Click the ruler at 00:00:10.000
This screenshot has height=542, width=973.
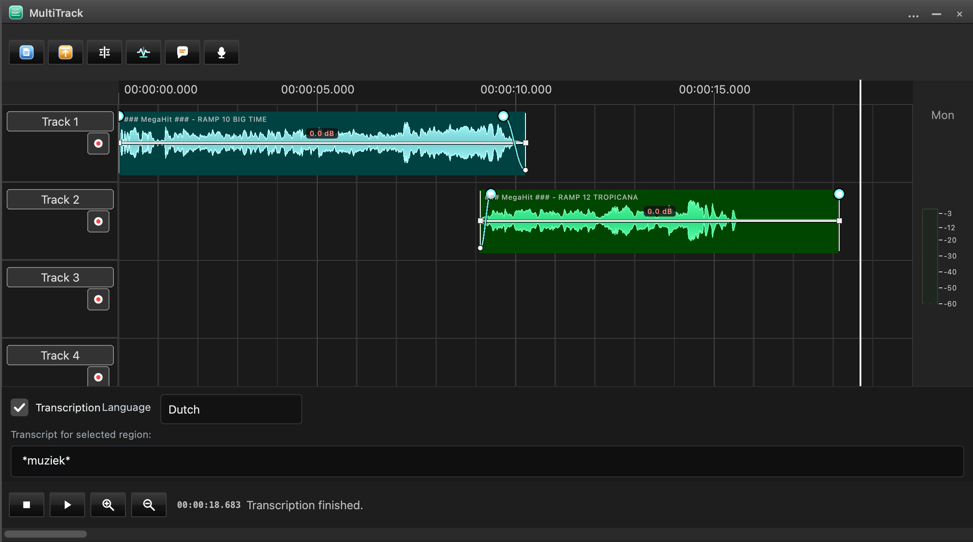pyautogui.click(x=516, y=89)
